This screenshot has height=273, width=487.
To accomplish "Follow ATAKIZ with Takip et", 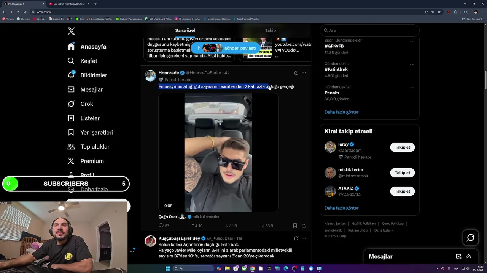I will 402,191.
